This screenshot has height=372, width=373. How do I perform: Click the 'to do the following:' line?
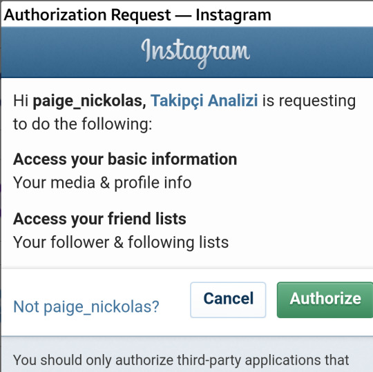[x=83, y=124]
